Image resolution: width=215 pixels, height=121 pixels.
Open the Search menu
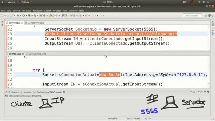point(48,10)
